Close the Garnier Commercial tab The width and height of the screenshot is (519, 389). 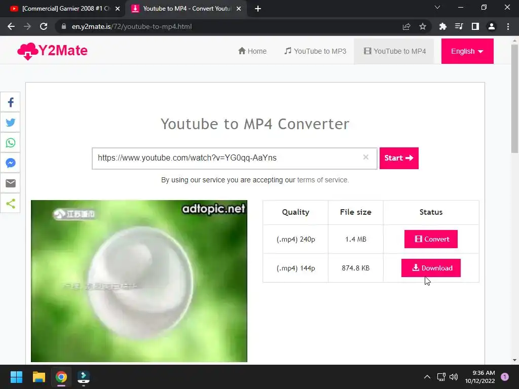(x=118, y=9)
